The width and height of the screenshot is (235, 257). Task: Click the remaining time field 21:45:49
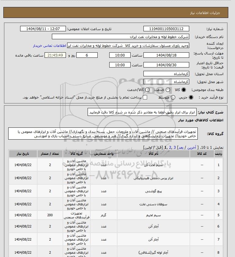[x=55, y=55]
